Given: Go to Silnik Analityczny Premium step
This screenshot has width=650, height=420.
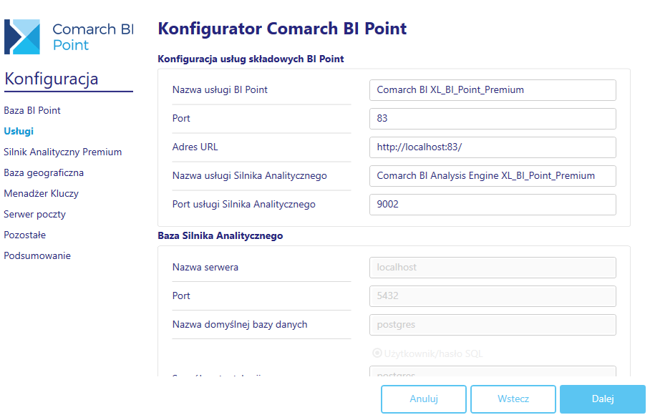Looking at the screenshot, I should [x=63, y=152].
